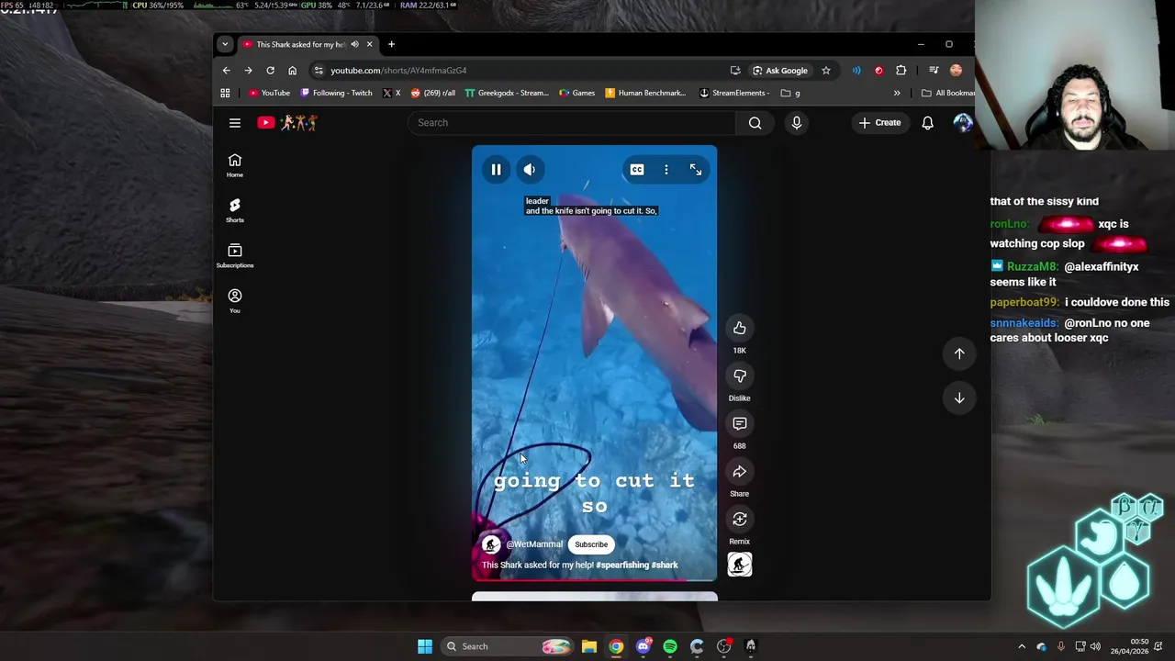Screen dimensions: 1175x661
Task: Open Subscriptions in YouTube sidebar
Action: tap(235, 256)
